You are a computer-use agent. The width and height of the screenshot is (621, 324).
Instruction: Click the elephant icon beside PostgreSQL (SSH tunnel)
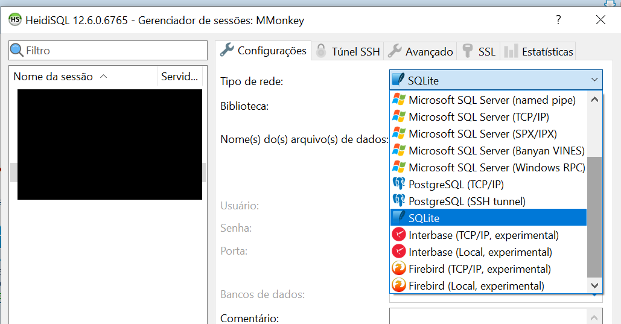pos(399,201)
